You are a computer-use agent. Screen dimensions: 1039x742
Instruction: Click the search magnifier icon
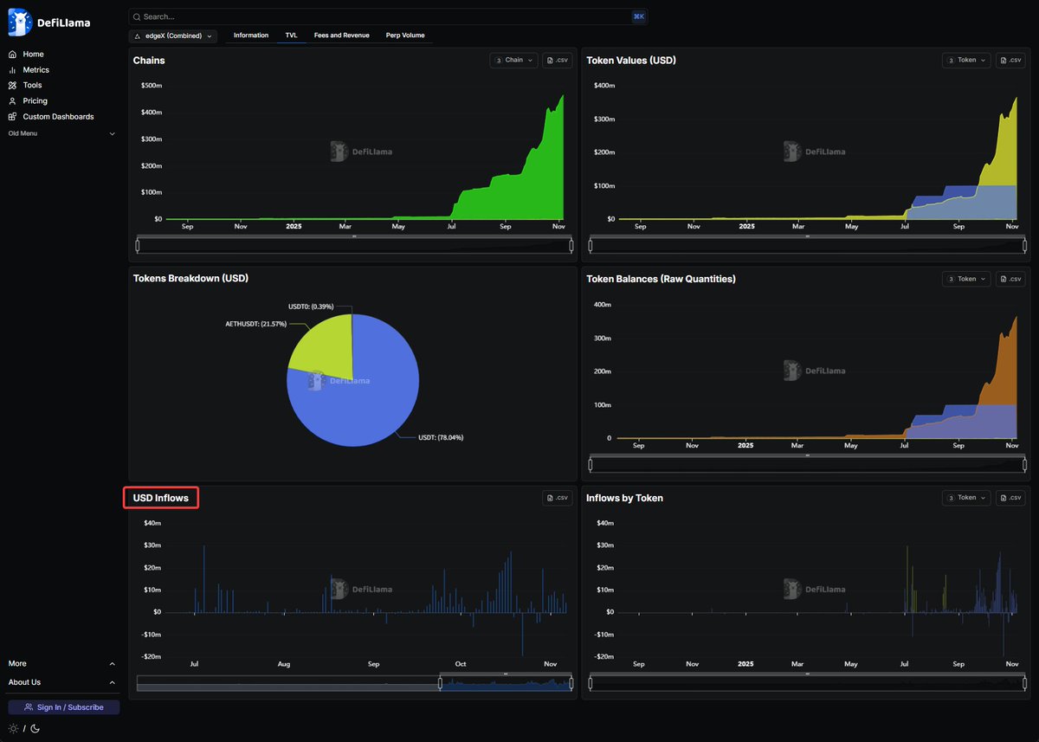click(137, 16)
